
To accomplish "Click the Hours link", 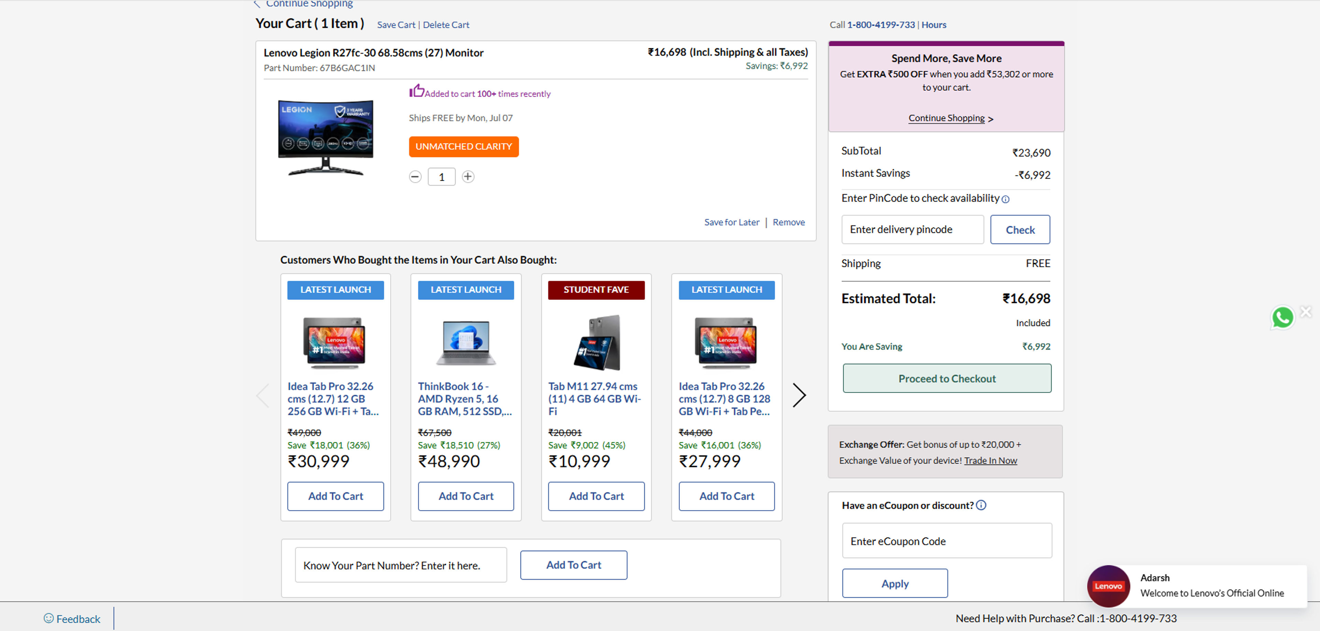I will click(934, 25).
